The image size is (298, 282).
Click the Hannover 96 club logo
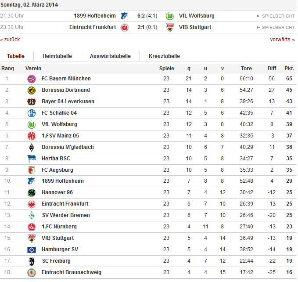pos(31,193)
